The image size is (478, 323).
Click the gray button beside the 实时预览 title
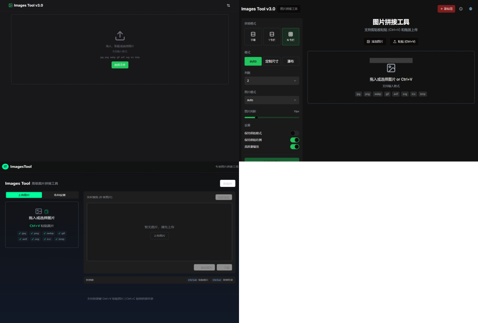click(224, 197)
